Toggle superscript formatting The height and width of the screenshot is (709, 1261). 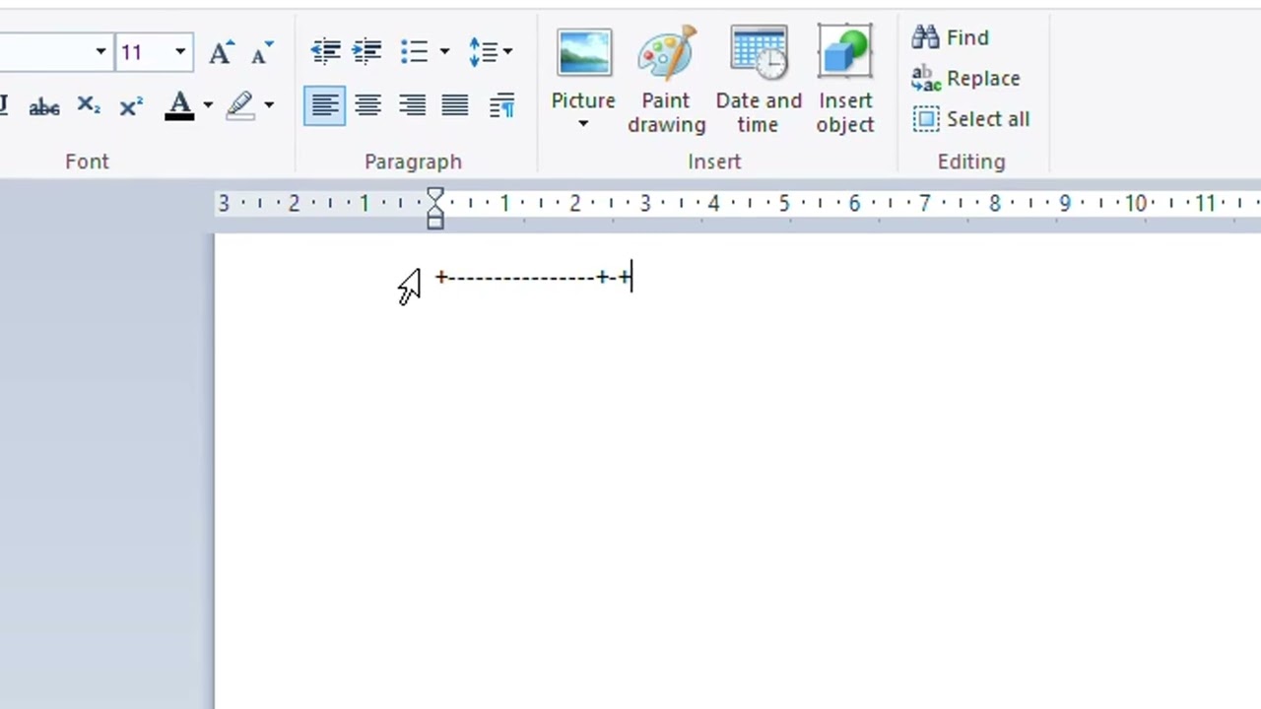coord(130,106)
